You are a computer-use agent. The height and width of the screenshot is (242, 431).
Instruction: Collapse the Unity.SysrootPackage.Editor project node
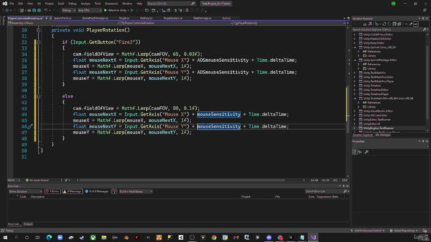coord(355,60)
